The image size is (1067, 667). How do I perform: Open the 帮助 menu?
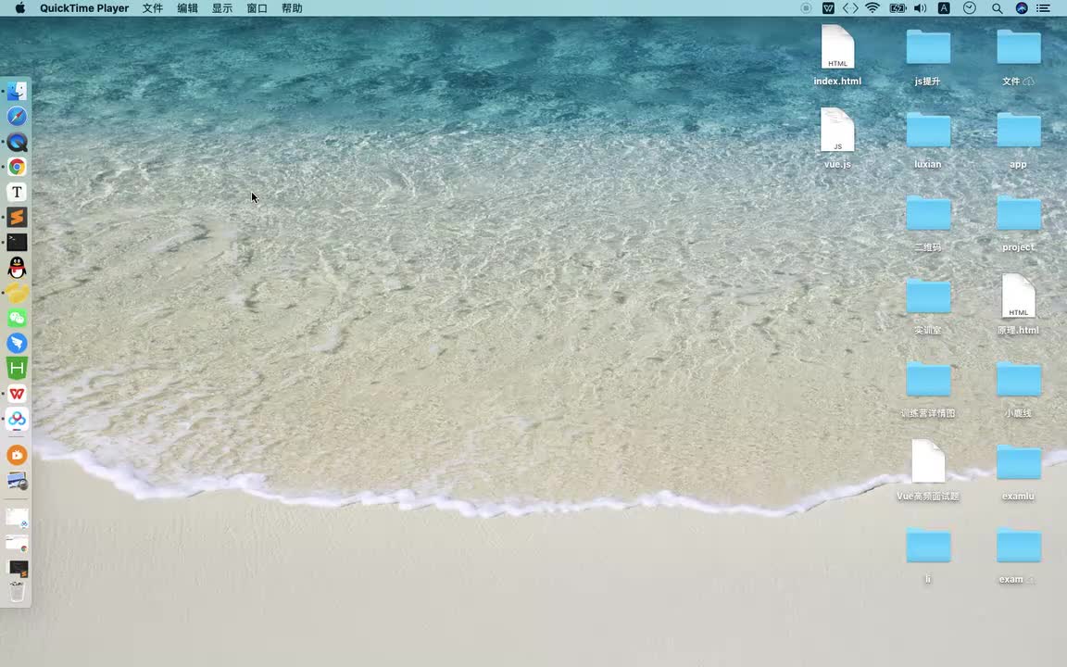point(291,8)
